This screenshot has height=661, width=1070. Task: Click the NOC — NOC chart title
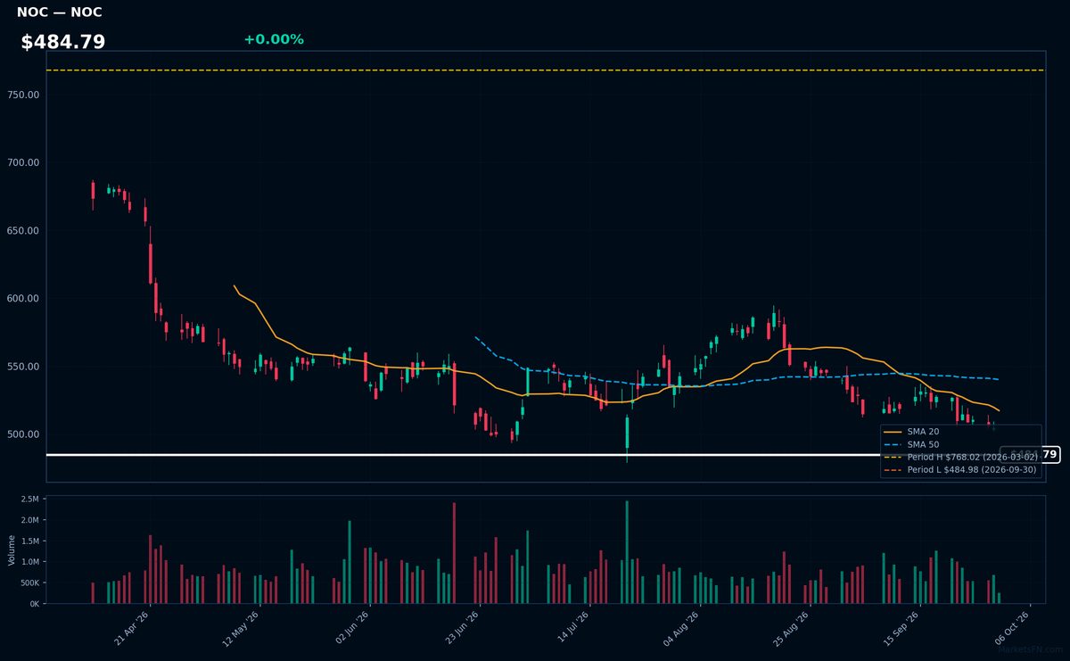(x=59, y=12)
